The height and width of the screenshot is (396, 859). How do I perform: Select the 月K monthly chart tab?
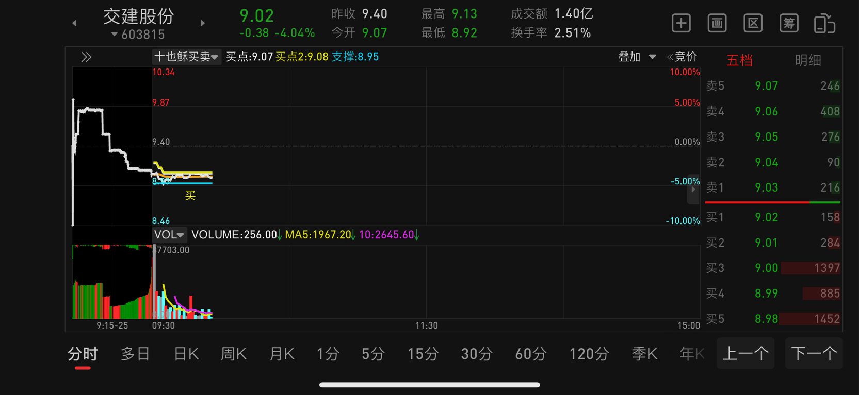coord(282,354)
